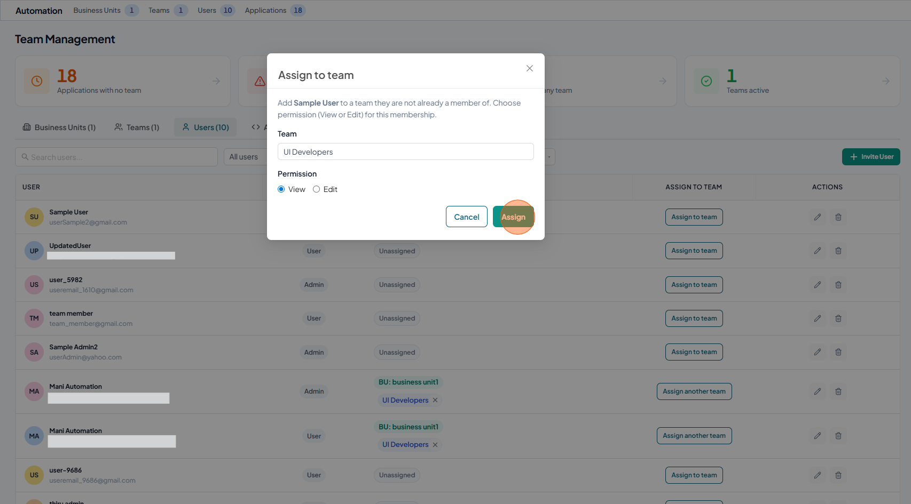Delete user-9686 with the trash icon
The height and width of the screenshot is (504, 911).
point(838,475)
